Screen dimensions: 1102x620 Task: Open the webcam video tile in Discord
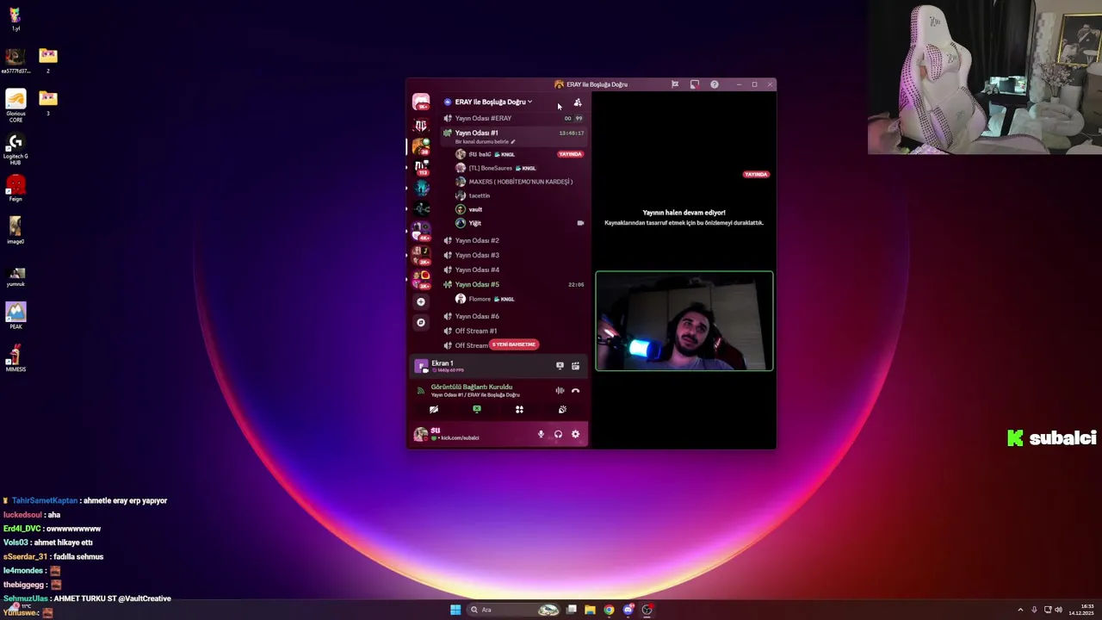(x=684, y=321)
